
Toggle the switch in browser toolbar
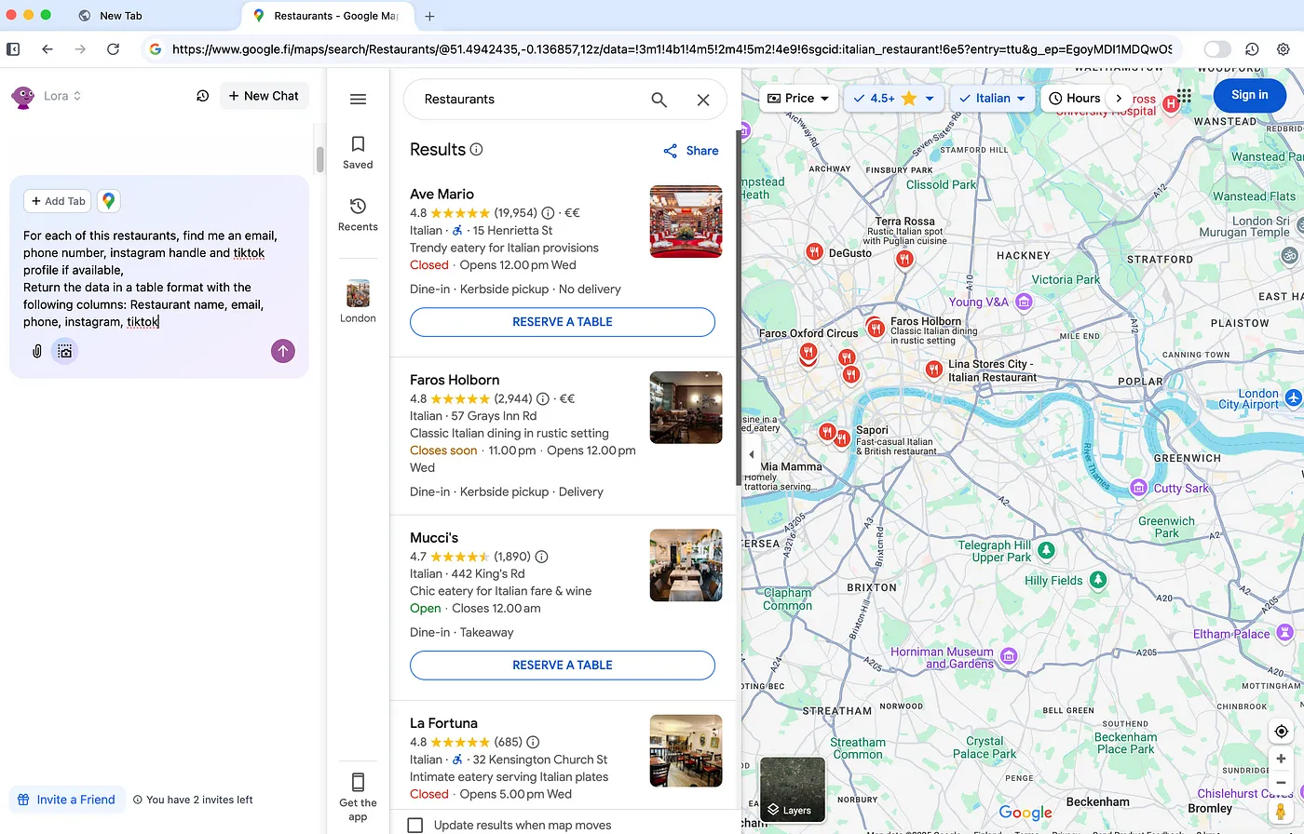[x=1216, y=49]
